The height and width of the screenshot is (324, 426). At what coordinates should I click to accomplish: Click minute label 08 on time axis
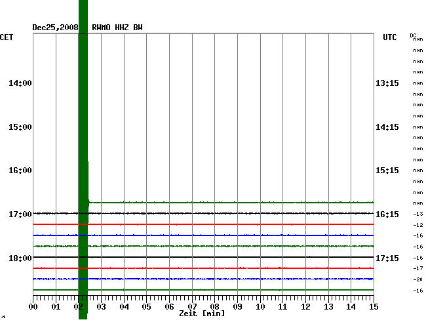214,307
